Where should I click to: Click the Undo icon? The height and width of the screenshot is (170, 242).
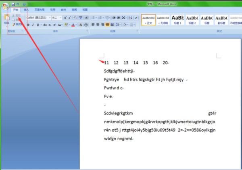pos(18,3)
